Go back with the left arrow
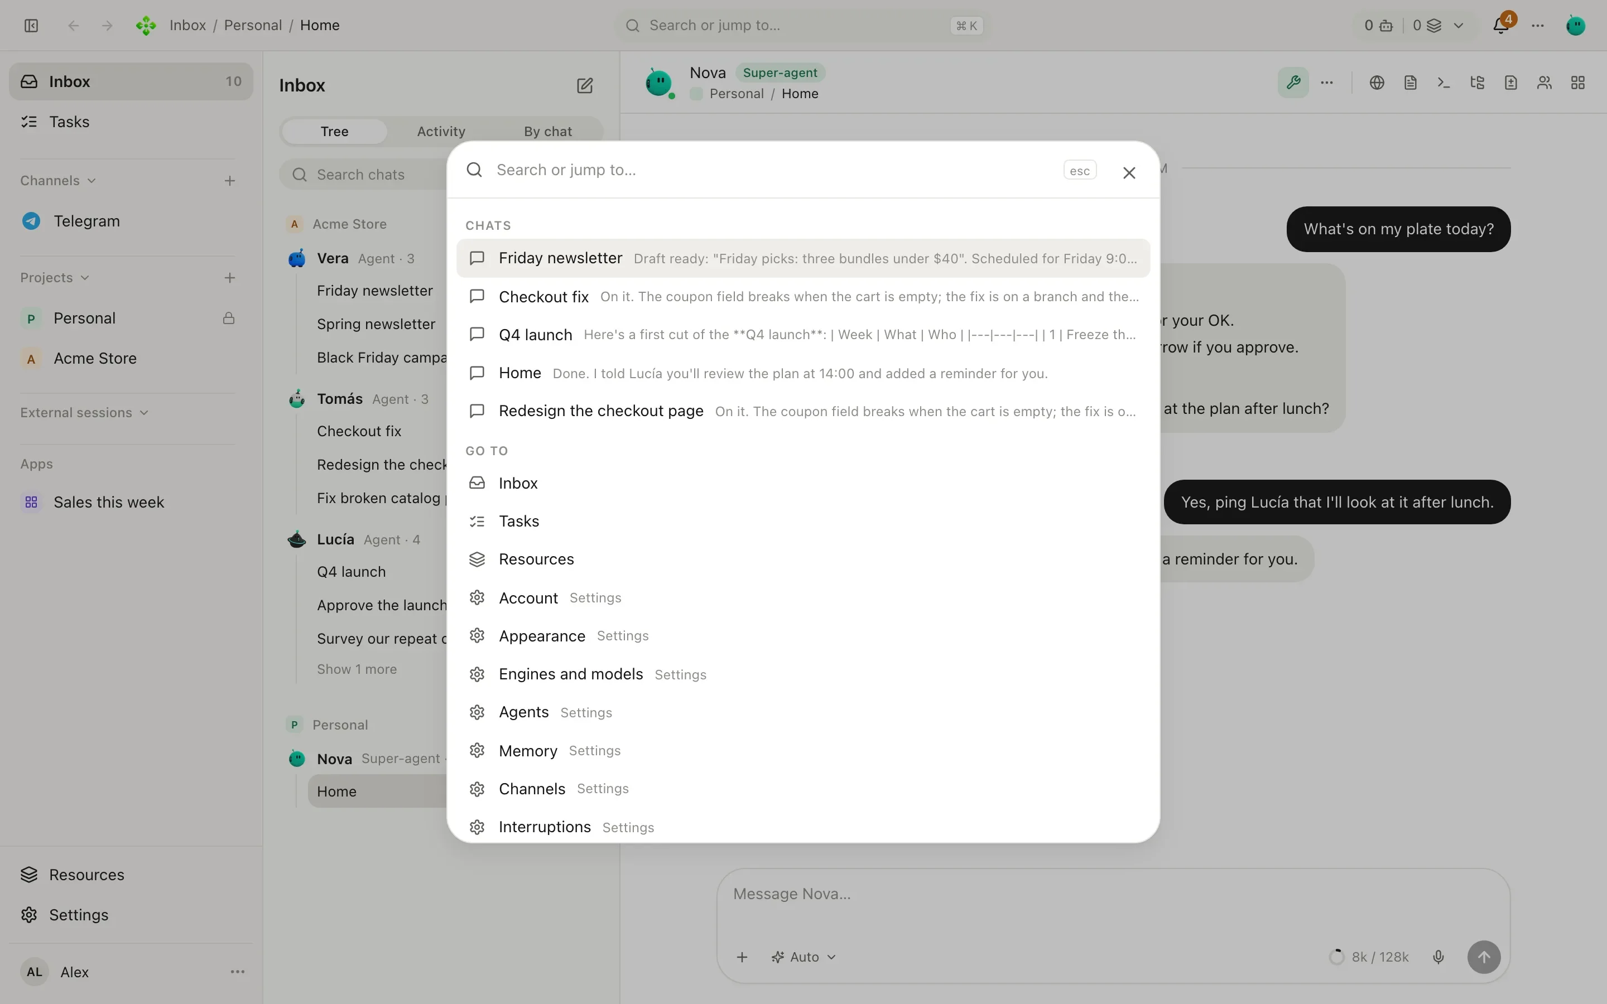 click(74, 25)
